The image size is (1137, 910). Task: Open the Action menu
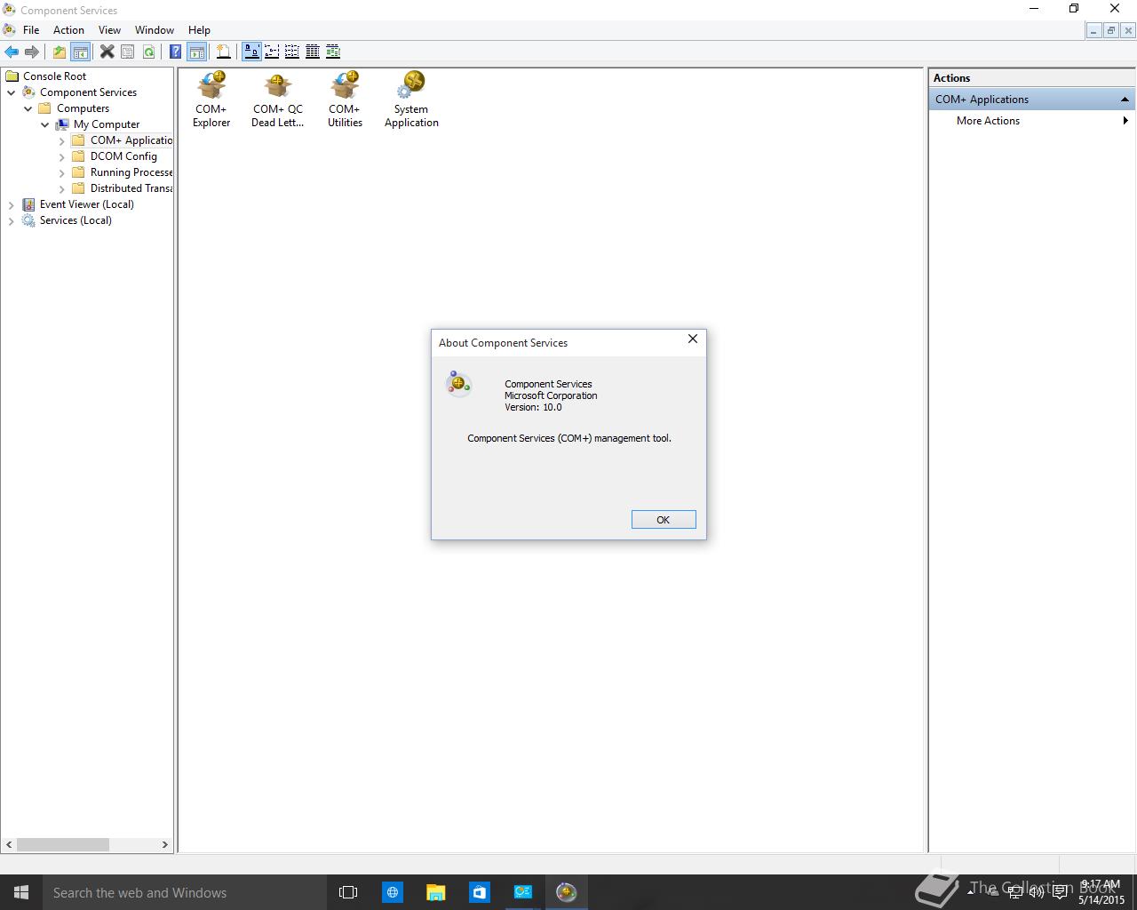pyautogui.click(x=68, y=29)
